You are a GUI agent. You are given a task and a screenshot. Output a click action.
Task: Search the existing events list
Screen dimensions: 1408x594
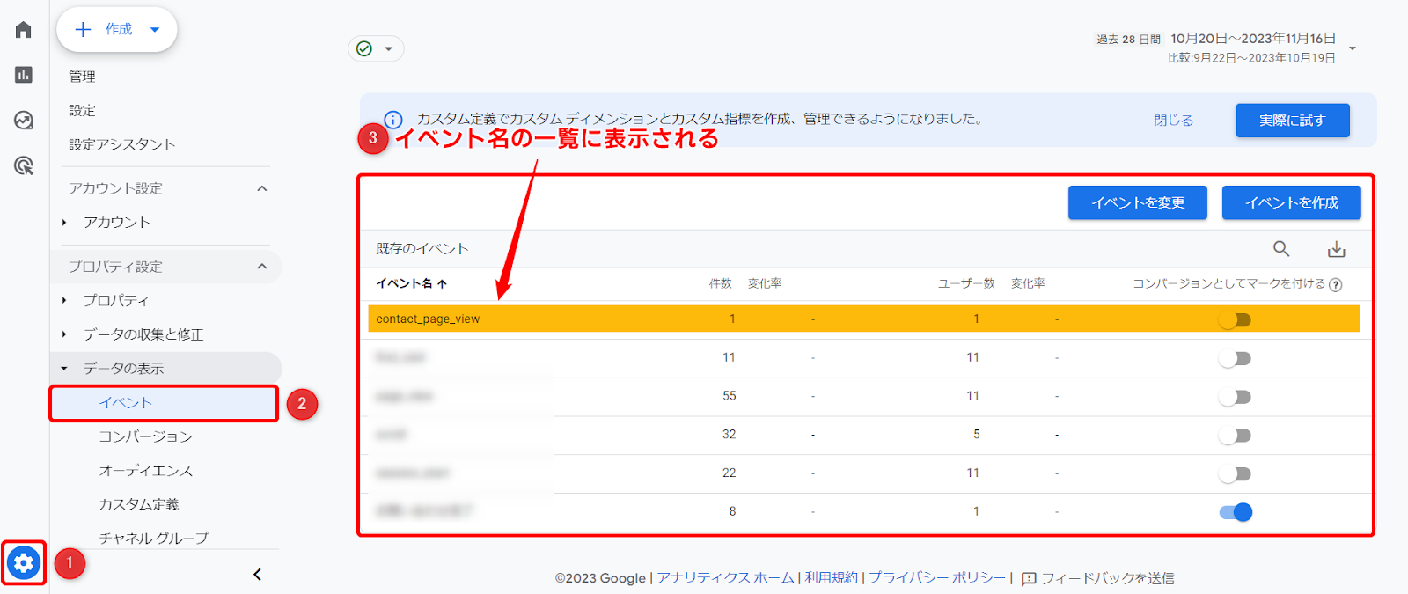click(x=1281, y=249)
